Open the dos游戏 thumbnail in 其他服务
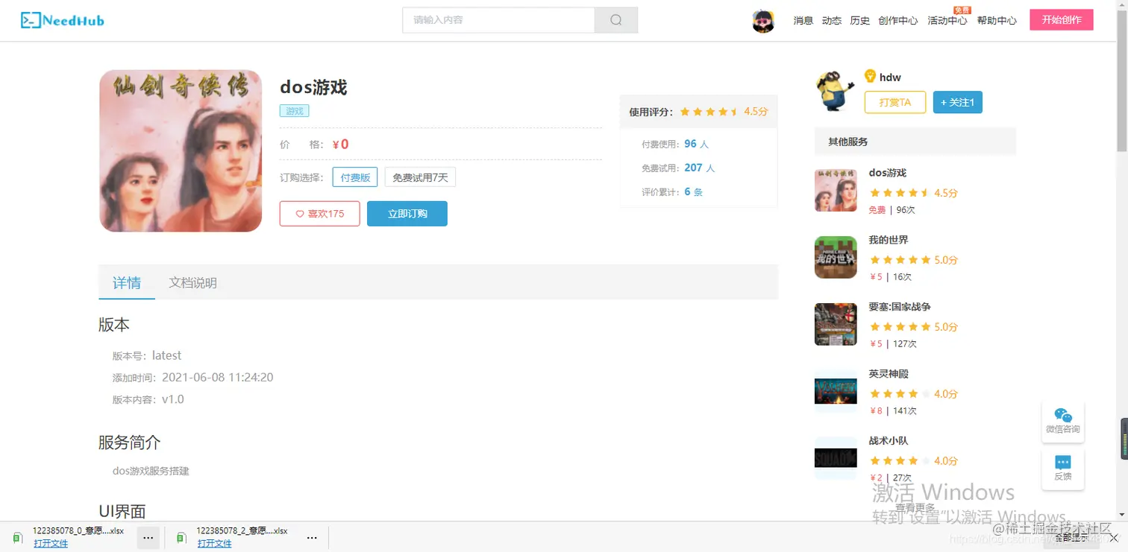The height and width of the screenshot is (552, 1128). click(x=836, y=190)
